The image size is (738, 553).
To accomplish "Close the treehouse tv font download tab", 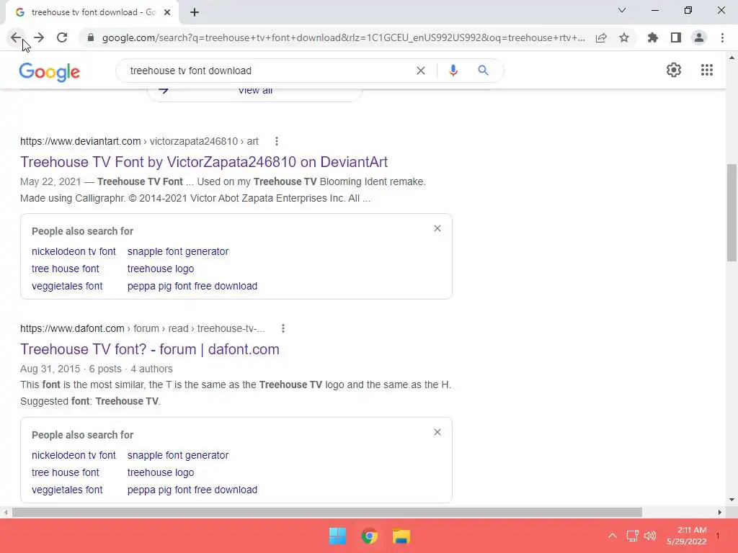I will 167,13.
